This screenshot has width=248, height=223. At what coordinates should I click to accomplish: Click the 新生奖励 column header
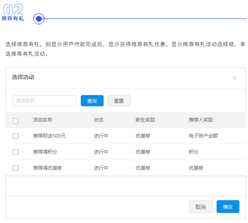click(145, 120)
